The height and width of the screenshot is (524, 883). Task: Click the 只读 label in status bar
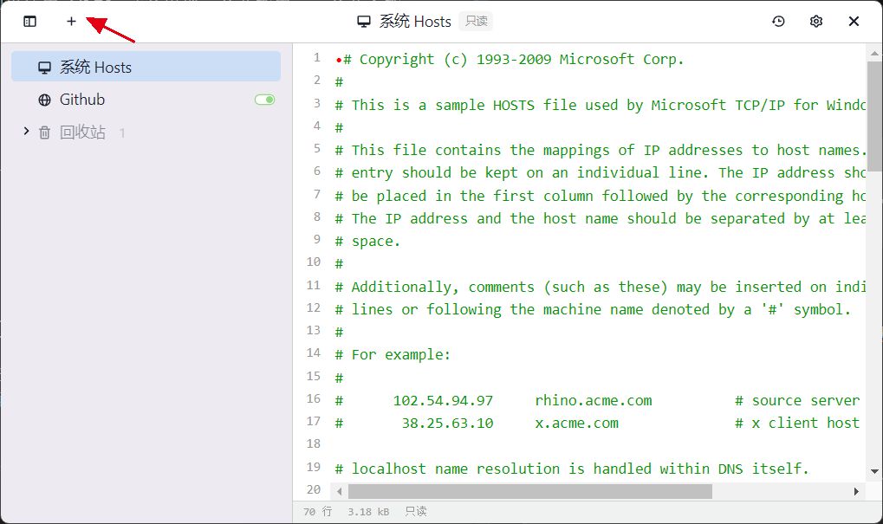(416, 512)
